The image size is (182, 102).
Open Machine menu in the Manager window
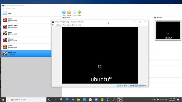[8, 9]
